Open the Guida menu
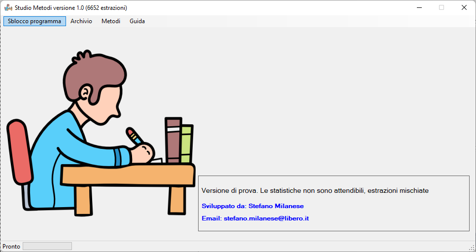 [137, 21]
